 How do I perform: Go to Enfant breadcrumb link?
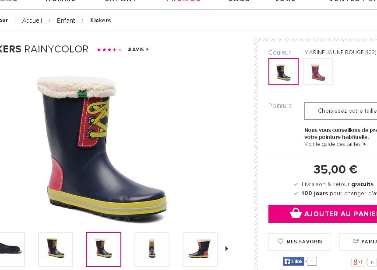click(x=66, y=21)
